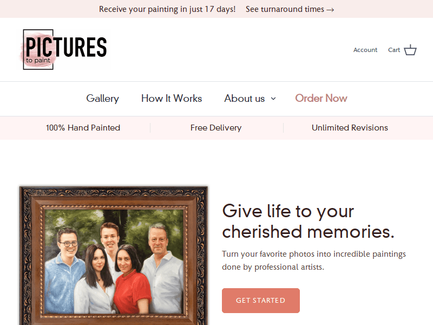This screenshot has width=433, height=325.
Task: Click the framed family portrait painting
Action: tap(113, 255)
